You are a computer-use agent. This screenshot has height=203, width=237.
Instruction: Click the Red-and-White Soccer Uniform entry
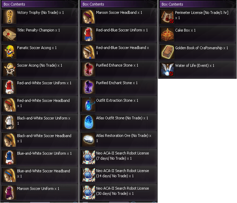[x=40, y=87]
